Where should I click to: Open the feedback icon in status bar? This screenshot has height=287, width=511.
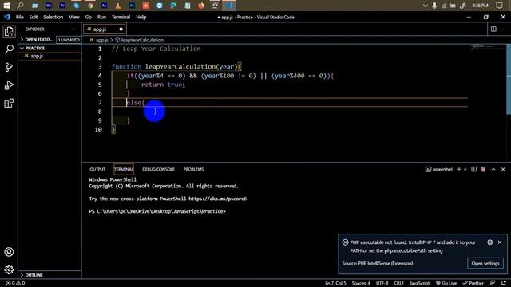493,283
